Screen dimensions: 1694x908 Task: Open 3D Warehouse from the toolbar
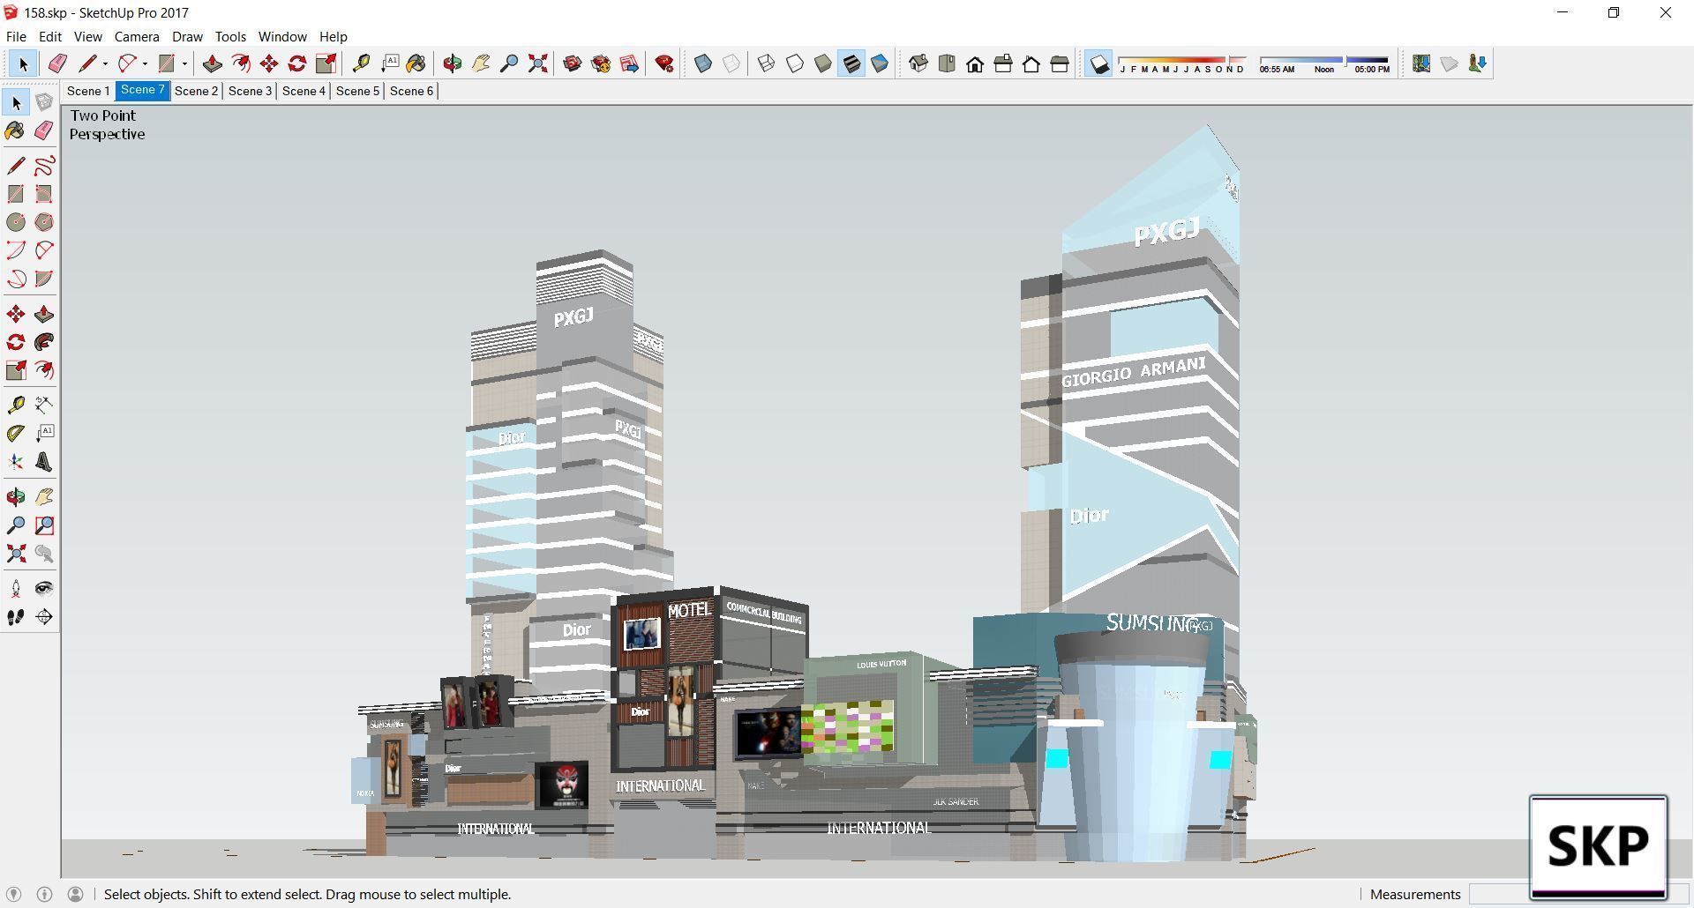[x=573, y=63]
